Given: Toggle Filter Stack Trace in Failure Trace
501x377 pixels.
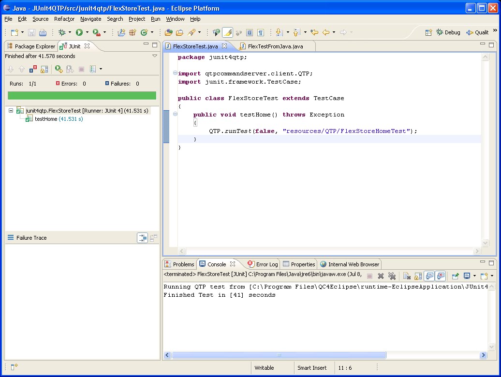Looking at the screenshot, I should (x=142, y=238).
